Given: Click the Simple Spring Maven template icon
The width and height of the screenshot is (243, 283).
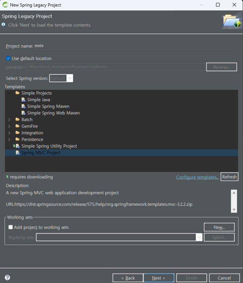Looking at the screenshot, I should 23,106.
